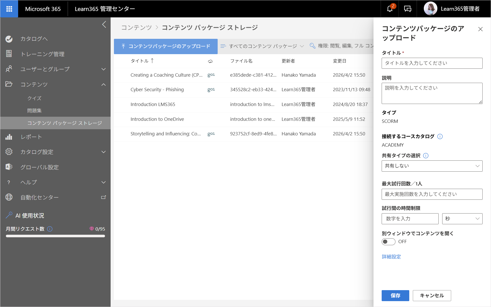Select コンテンツ パッケージ ストレージ sidebar item
The width and height of the screenshot is (491, 307).
click(55, 123)
